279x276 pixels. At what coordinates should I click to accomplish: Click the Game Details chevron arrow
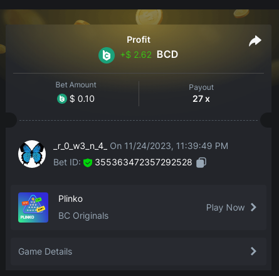253,251
